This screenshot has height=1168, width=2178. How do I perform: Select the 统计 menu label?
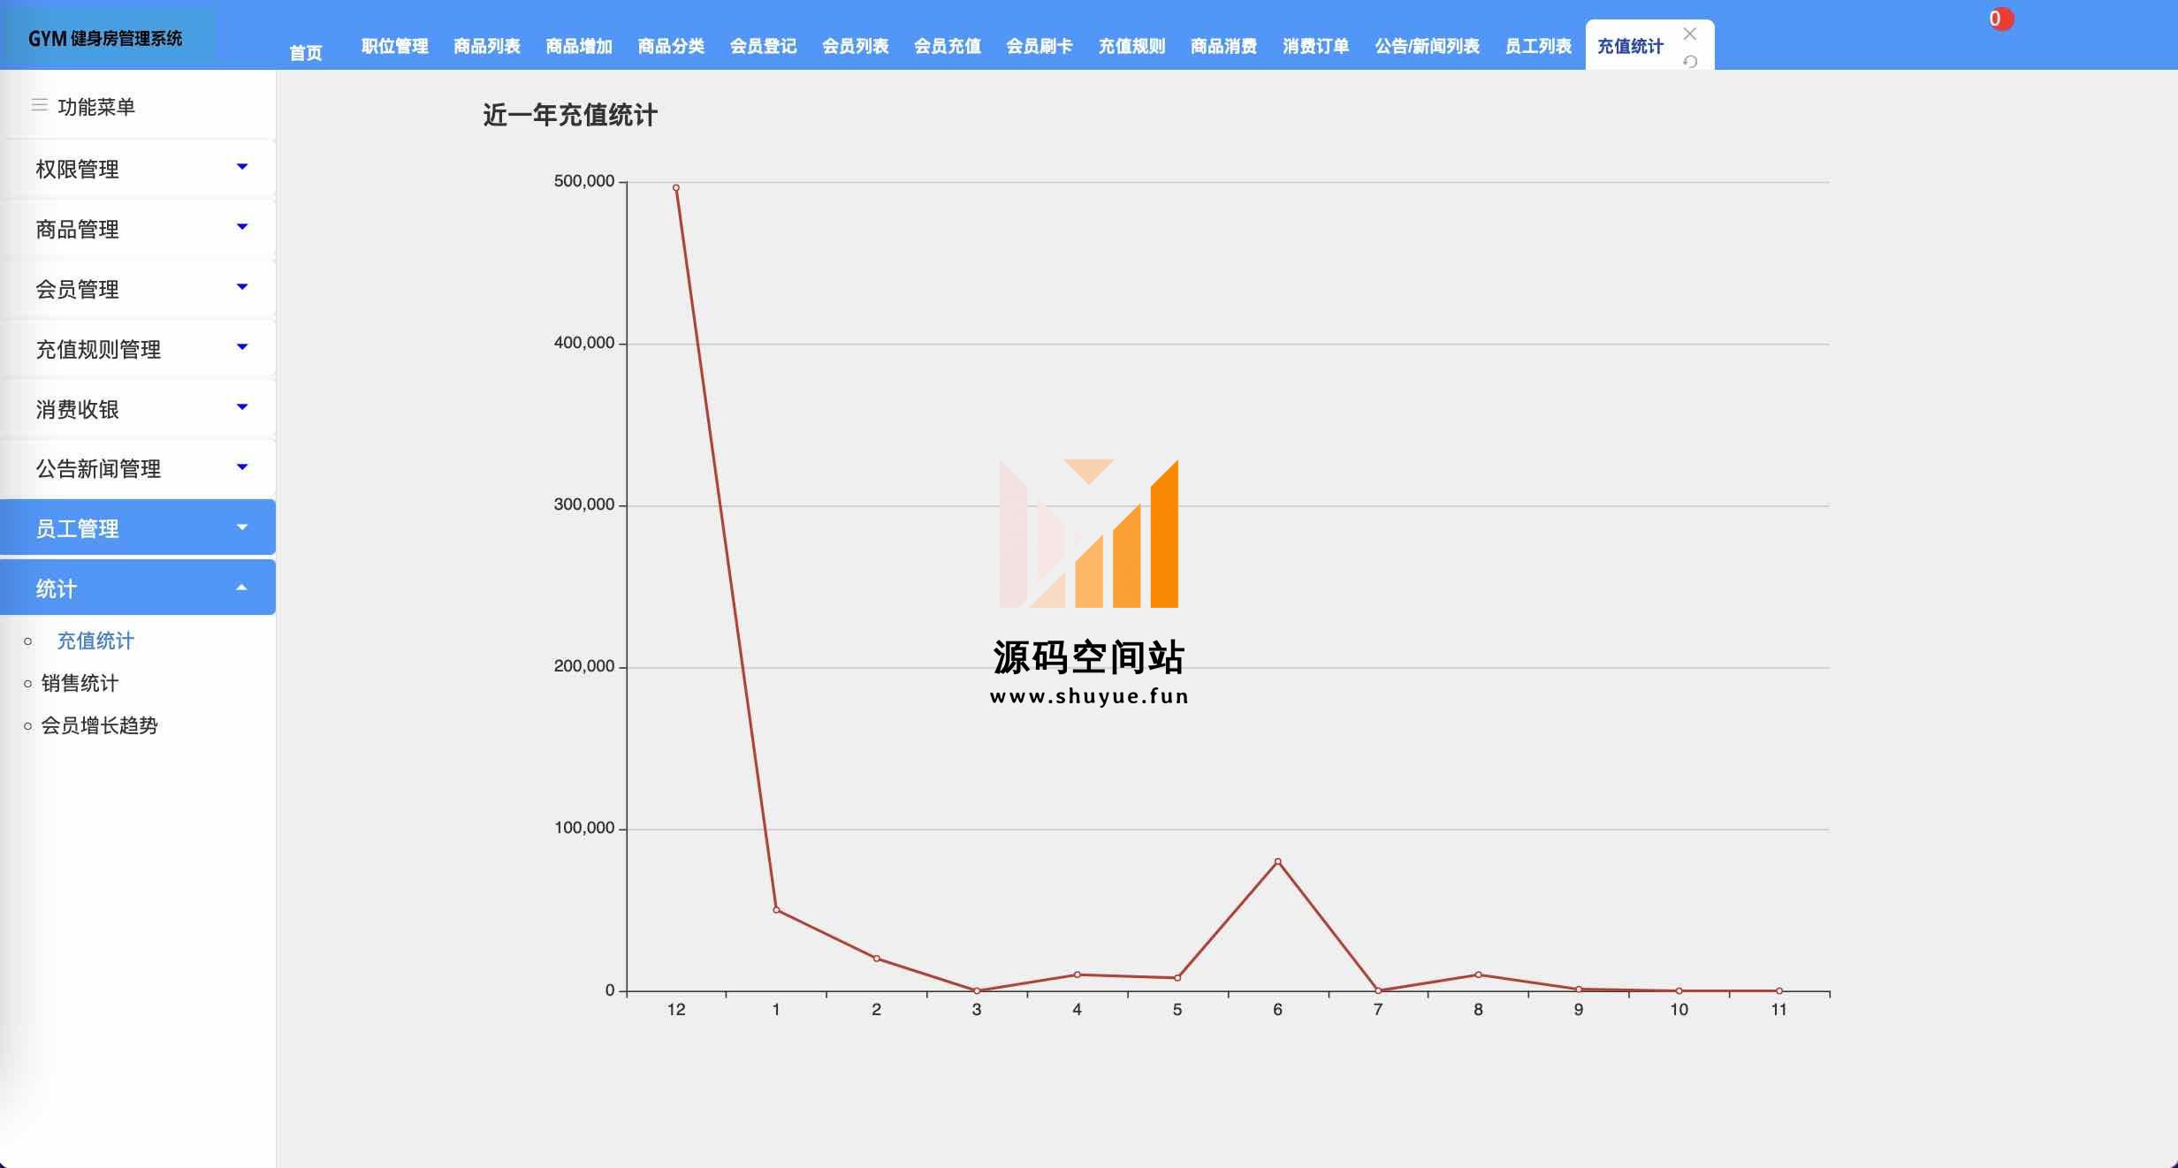click(x=56, y=588)
